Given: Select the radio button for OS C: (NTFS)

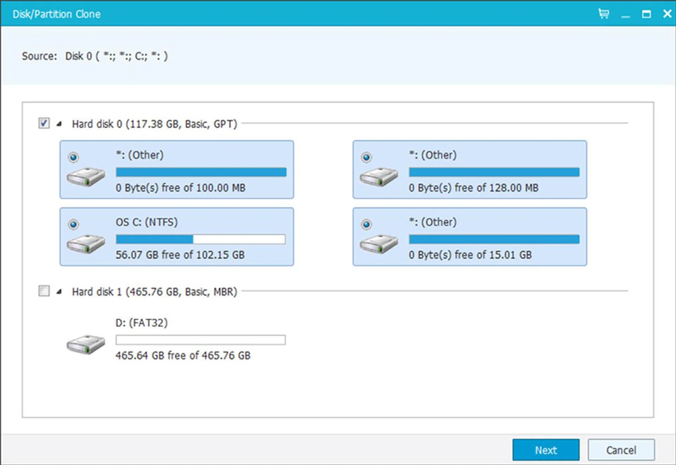Looking at the screenshot, I should (x=73, y=224).
